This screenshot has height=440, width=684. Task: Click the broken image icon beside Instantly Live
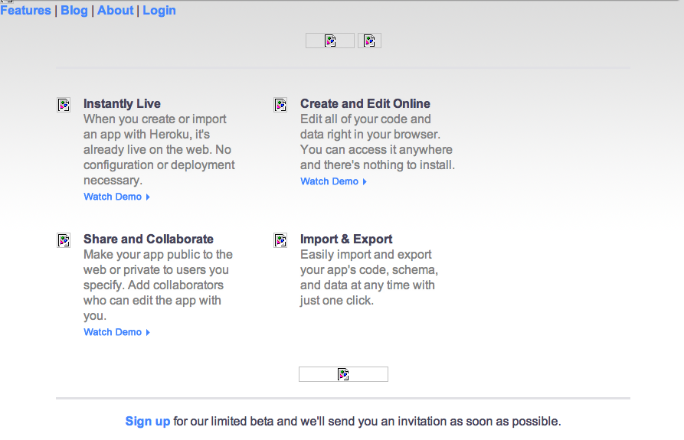tap(64, 105)
